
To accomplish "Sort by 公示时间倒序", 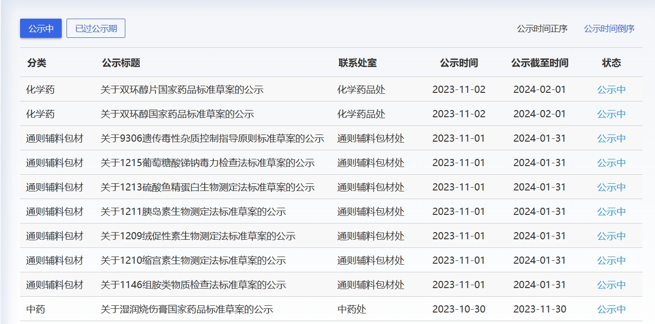I will tap(609, 29).
